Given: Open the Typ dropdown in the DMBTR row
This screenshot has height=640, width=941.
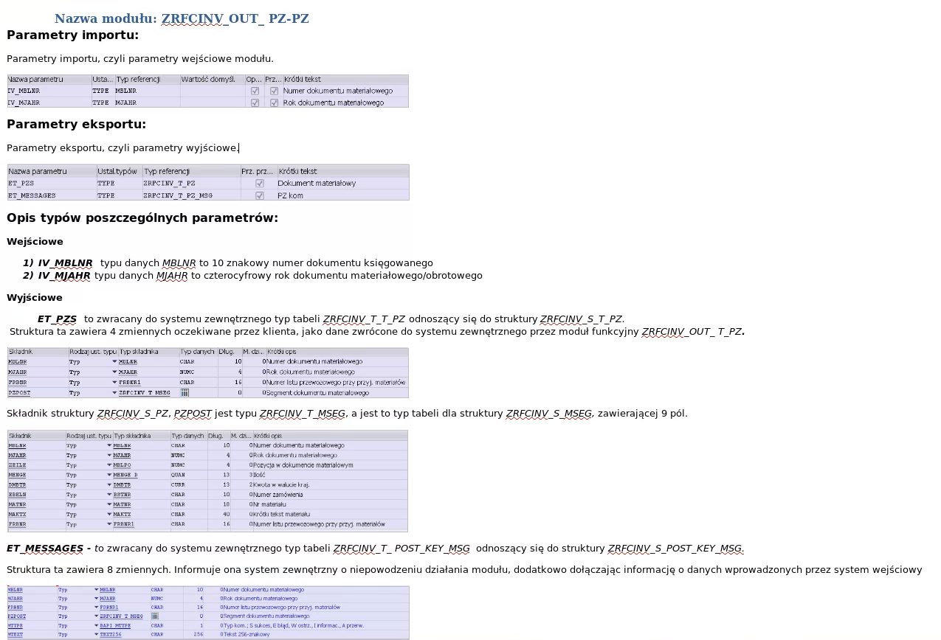Looking at the screenshot, I should click(109, 485).
